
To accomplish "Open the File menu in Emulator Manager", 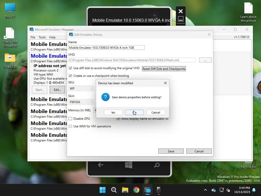I will pyautogui.click(x=33, y=37).
